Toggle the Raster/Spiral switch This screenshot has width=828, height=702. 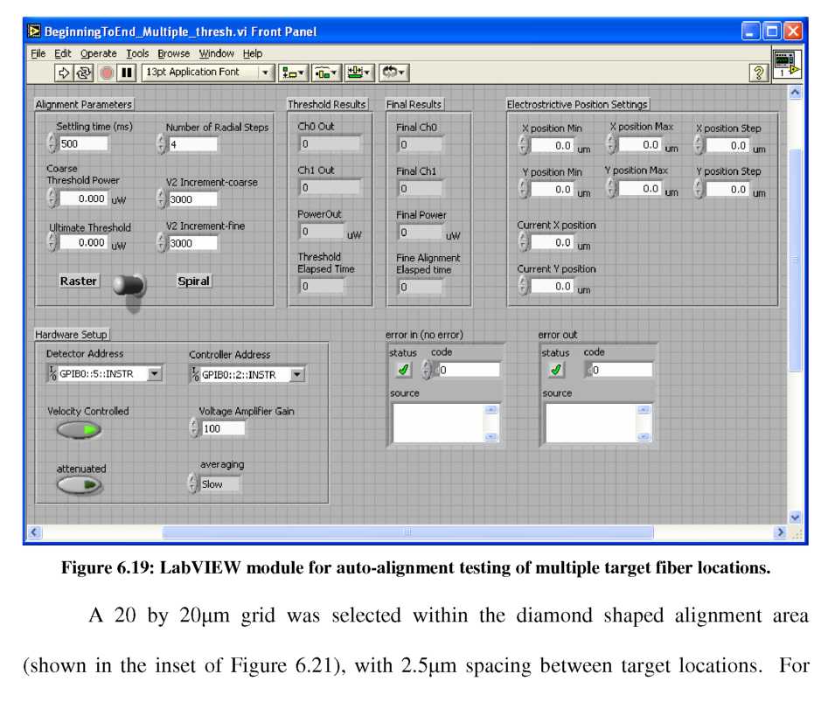click(129, 286)
